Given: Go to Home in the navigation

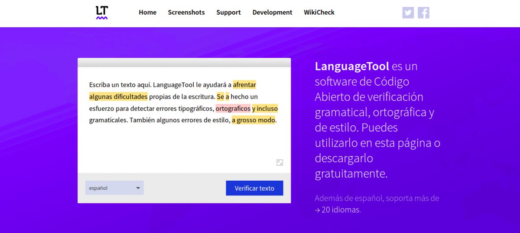Looking at the screenshot, I should [147, 13].
